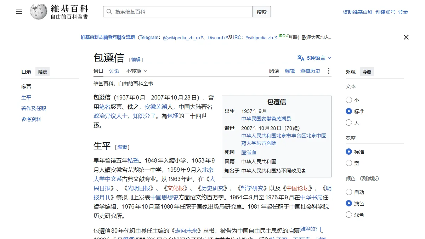
Task: Select the 小 text size option
Action: 349,100
